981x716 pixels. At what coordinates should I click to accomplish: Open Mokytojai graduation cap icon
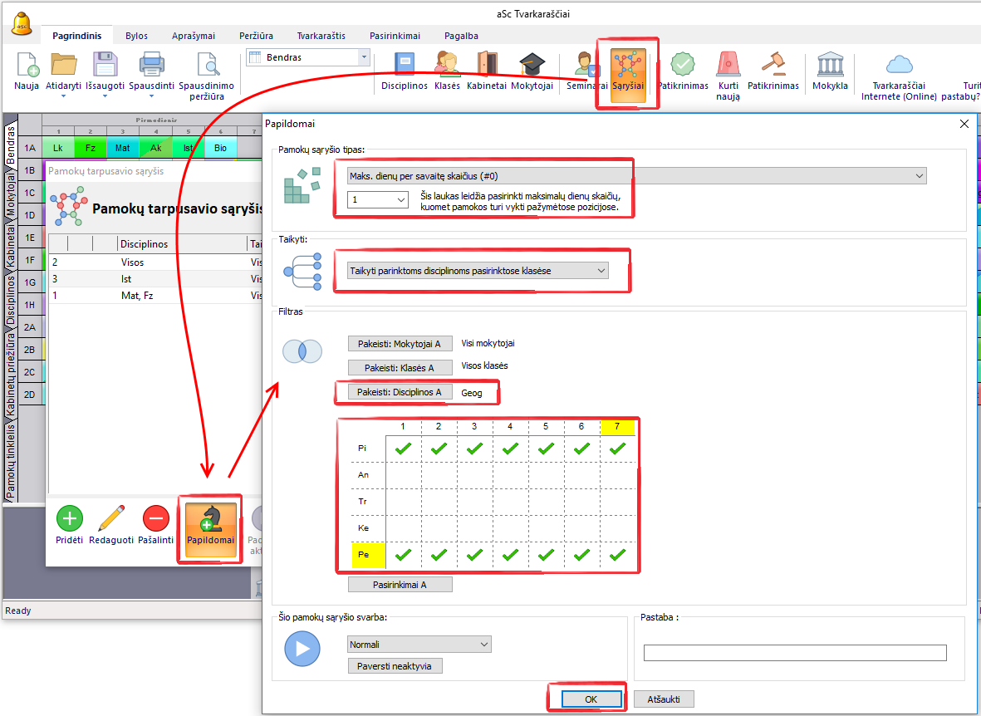point(532,66)
